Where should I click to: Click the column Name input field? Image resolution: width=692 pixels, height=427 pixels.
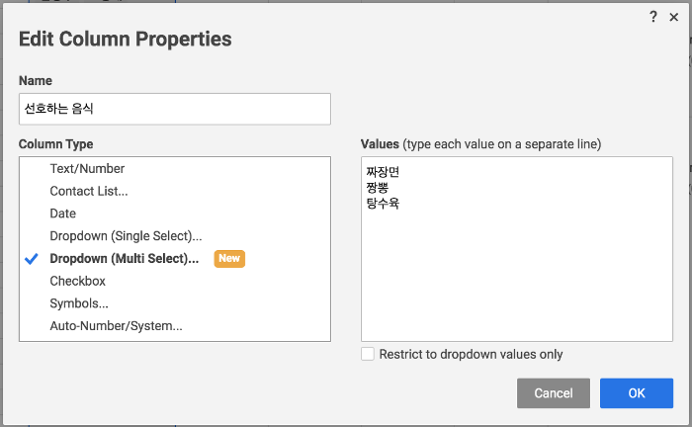(x=174, y=109)
